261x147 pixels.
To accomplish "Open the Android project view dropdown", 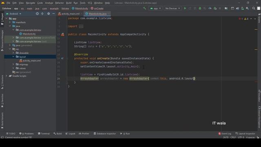I will (x=13, y=13).
